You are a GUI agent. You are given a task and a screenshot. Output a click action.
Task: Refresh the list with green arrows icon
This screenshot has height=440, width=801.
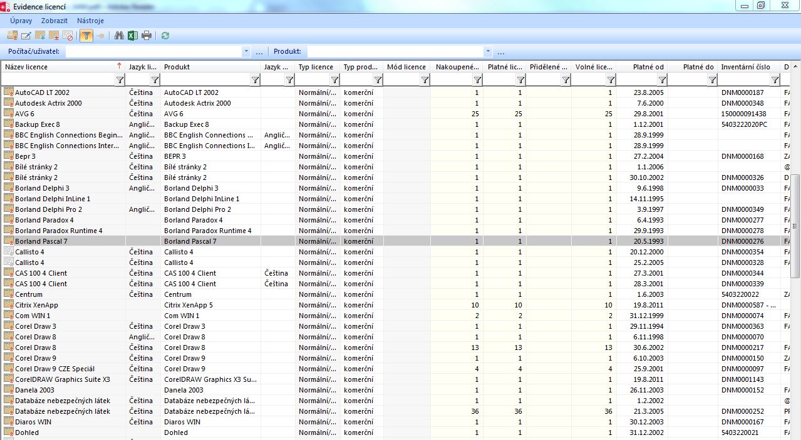coord(165,36)
